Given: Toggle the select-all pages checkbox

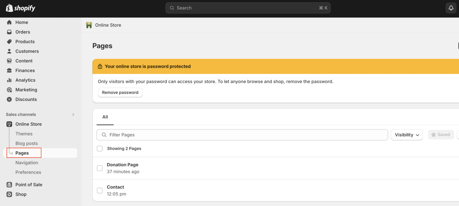Looking at the screenshot, I should point(100,149).
